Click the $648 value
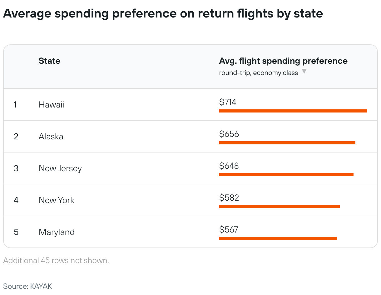The height and width of the screenshot is (295, 381). coord(229,166)
